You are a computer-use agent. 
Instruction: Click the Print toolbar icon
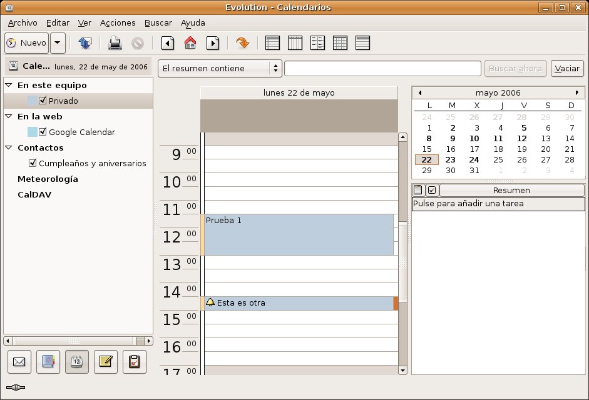point(115,43)
